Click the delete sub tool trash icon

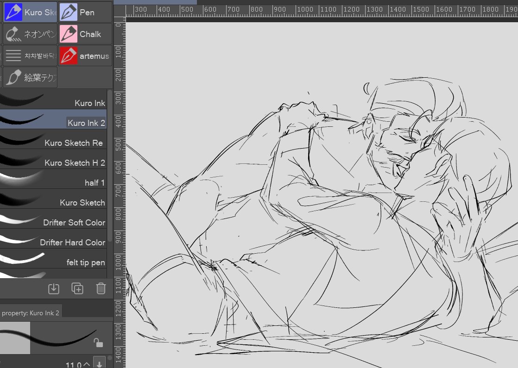101,288
